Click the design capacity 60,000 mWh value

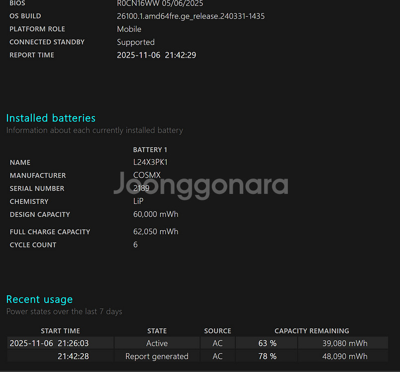(x=156, y=214)
